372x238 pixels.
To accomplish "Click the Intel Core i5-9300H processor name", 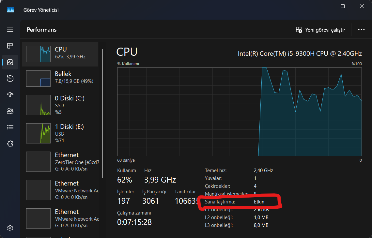I will [x=300, y=53].
